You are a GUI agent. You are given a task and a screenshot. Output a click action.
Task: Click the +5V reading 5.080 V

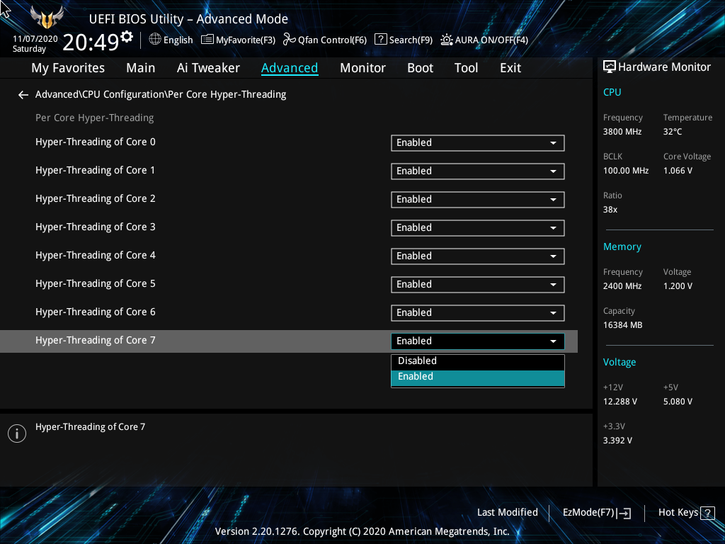[x=678, y=402]
